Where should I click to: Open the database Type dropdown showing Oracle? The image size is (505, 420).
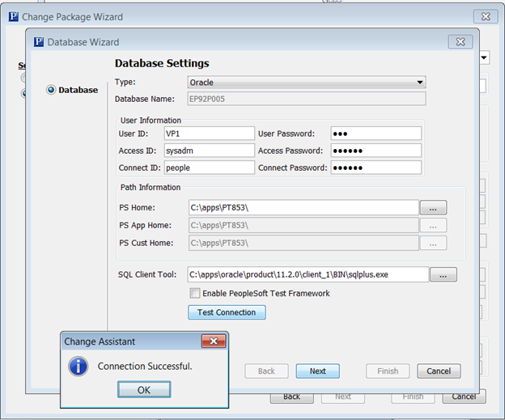pos(307,83)
